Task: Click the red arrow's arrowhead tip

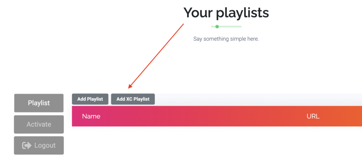Action: coord(129,87)
